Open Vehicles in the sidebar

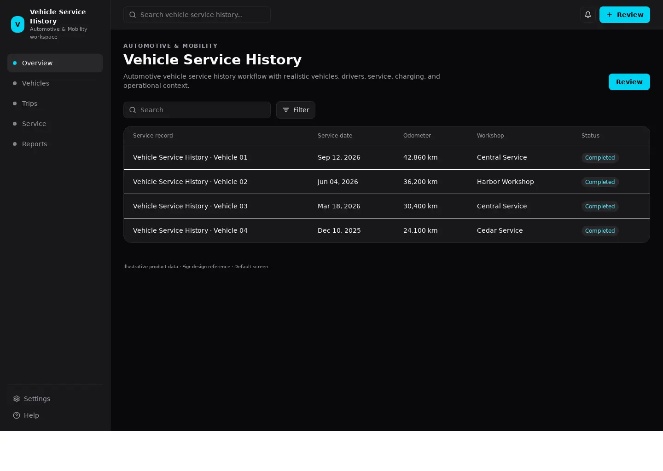55,83
